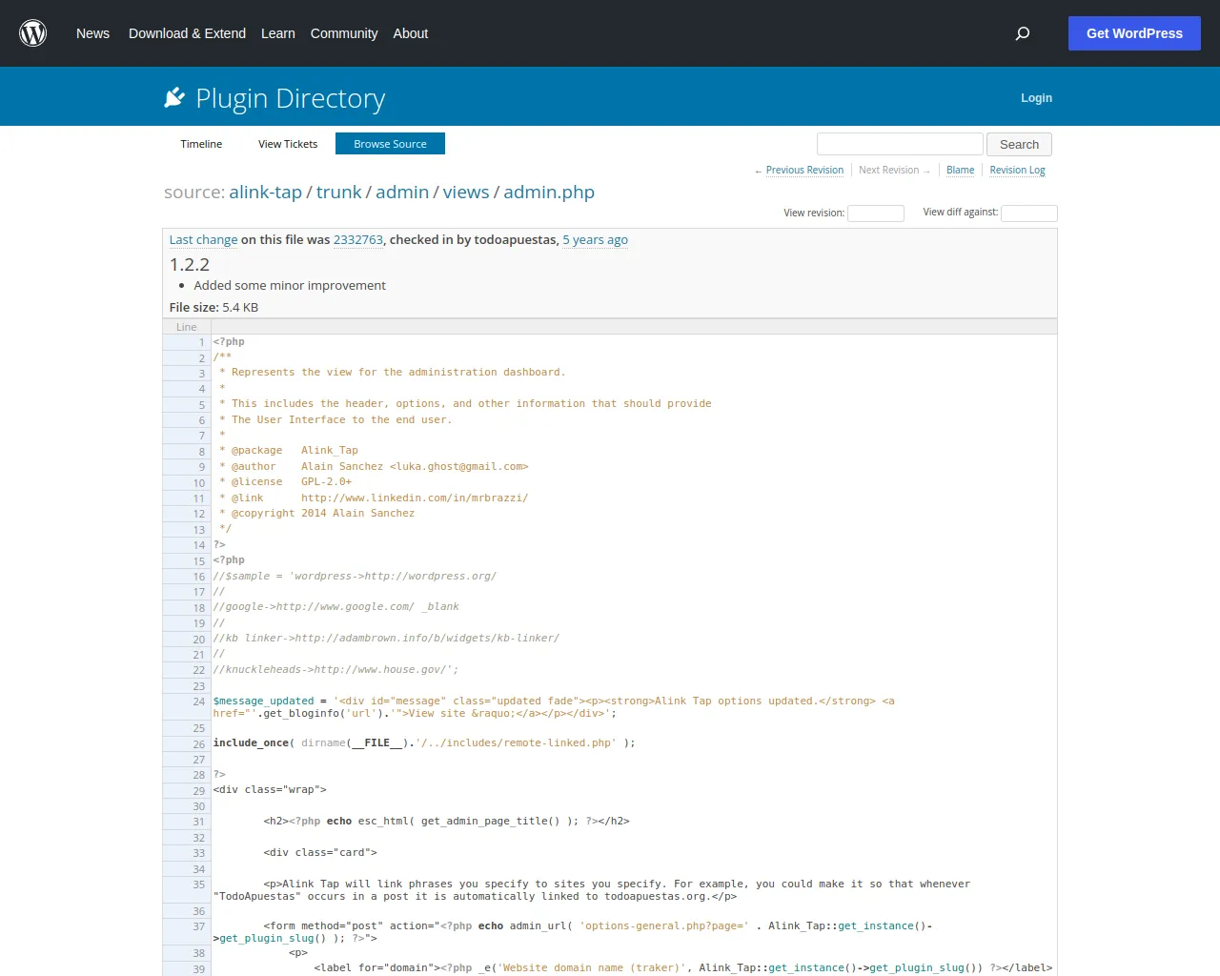Open the About menu
The width and height of the screenshot is (1220, 976).
pyautogui.click(x=411, y=33)
